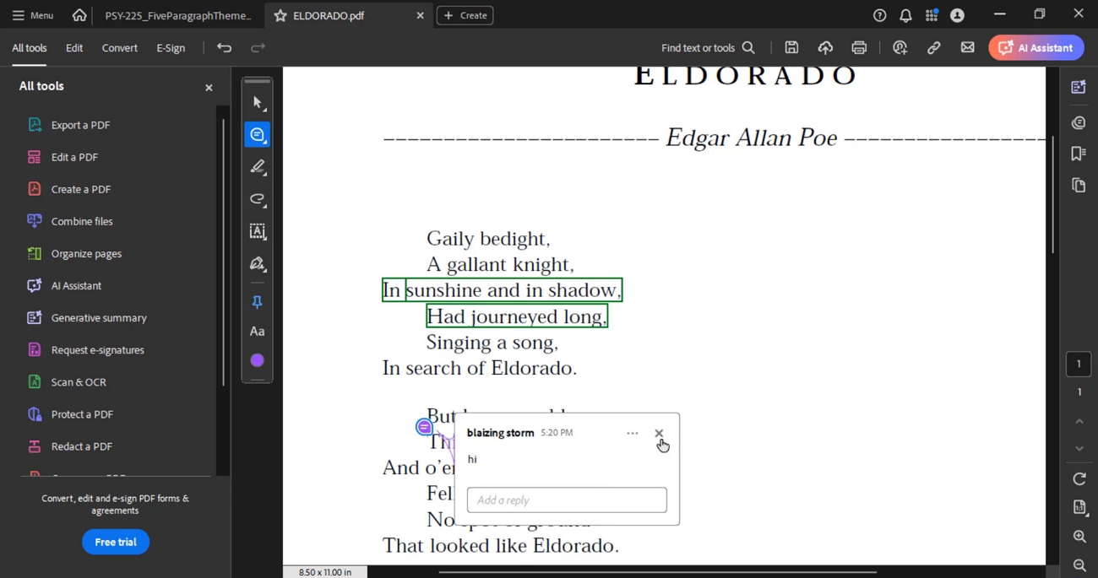
Task: Star the ELDORADO.pdf file
Action: [x=280, y=15]
